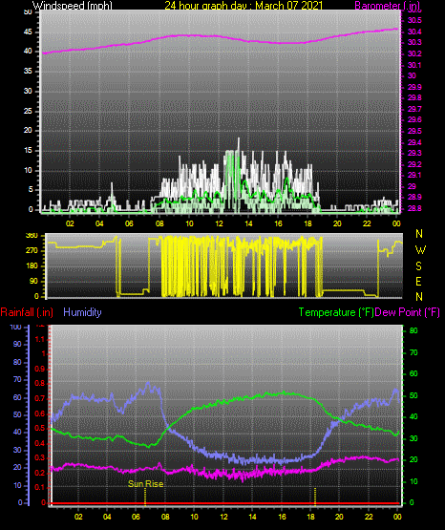Click the '14' hour label under the bottom graph
445x530 pixels.
point(252,517)
